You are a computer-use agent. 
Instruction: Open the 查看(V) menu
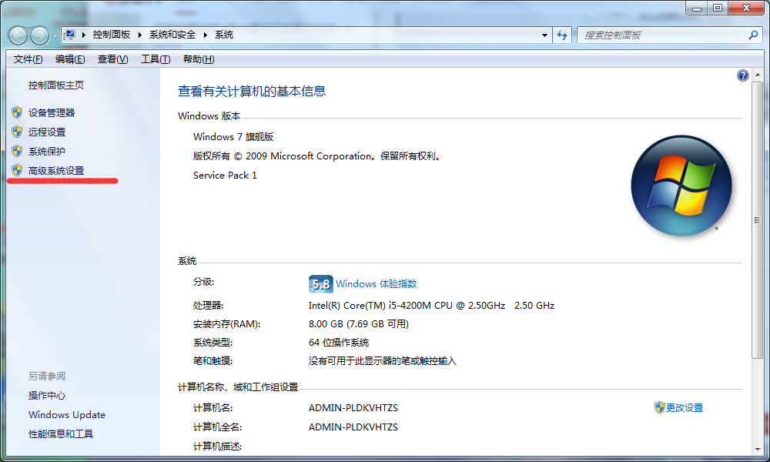pyautogui.click(x=113, y=59)
